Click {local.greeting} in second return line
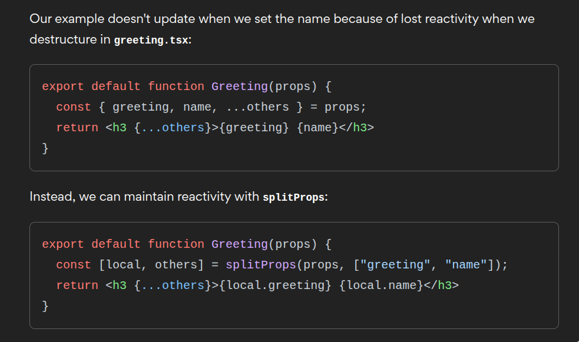The height and width of the screenshot is (342, 579). coord(275,285)
